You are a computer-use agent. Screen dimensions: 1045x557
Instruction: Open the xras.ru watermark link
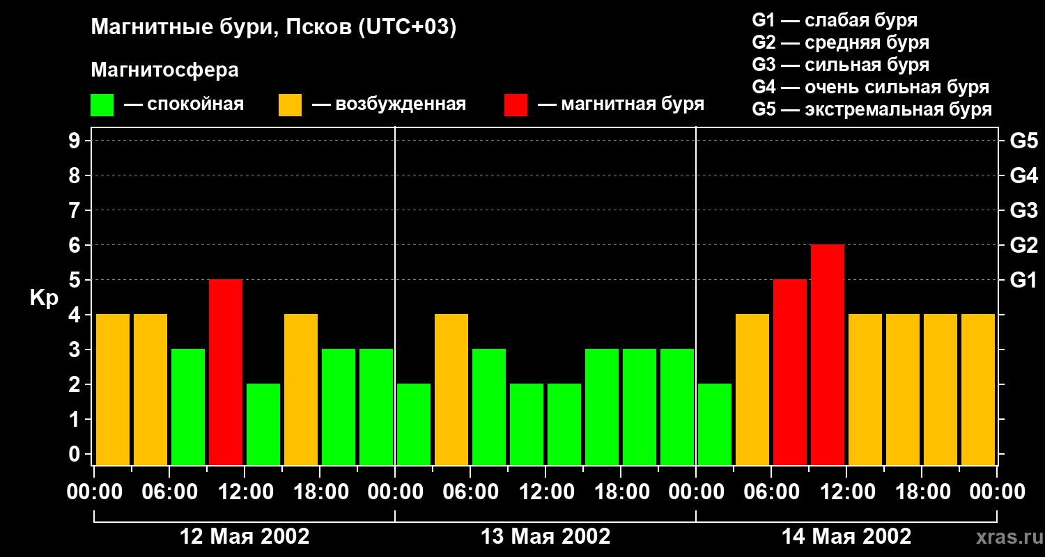point(1006,537)
